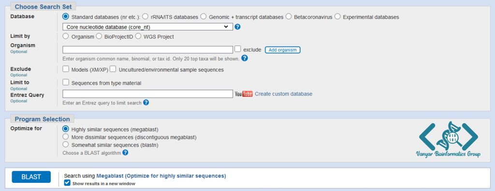Uncheck Show results in a new window
Screen dimensions: 495x191
point(67,183)
